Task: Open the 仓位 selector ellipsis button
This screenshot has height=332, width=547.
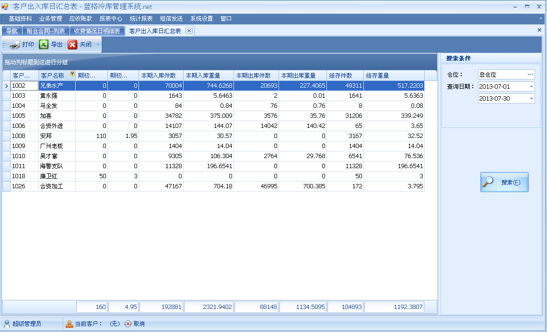Action: (530, 75)
